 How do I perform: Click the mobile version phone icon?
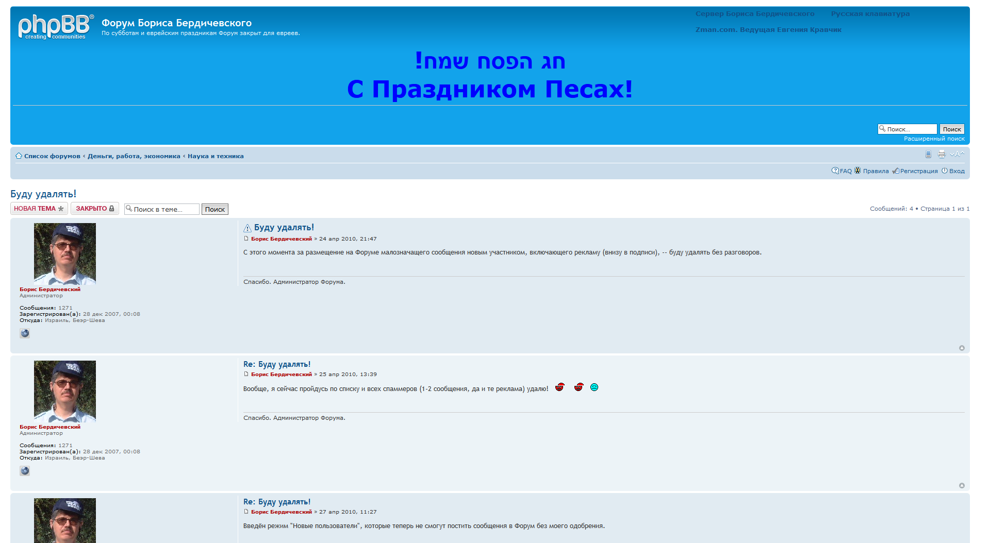[928, 154]
